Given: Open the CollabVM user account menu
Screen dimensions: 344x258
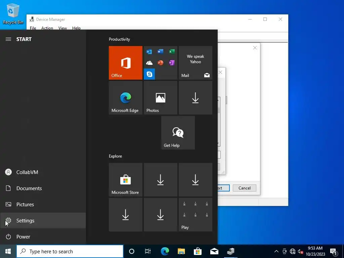Looking at the screenshot, I should [43, 172].
